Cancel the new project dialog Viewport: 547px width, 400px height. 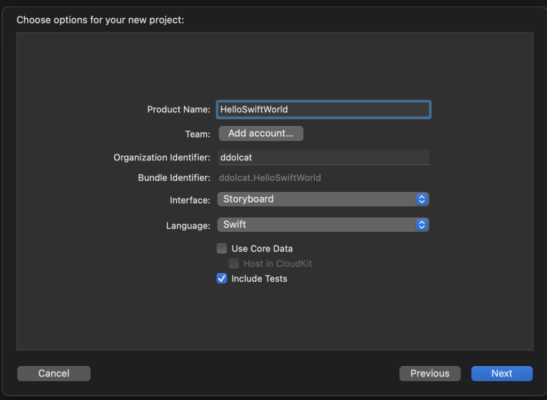coord(54,374)
